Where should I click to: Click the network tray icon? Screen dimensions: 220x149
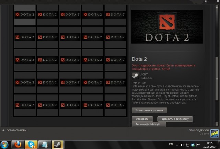coord(187,145)
